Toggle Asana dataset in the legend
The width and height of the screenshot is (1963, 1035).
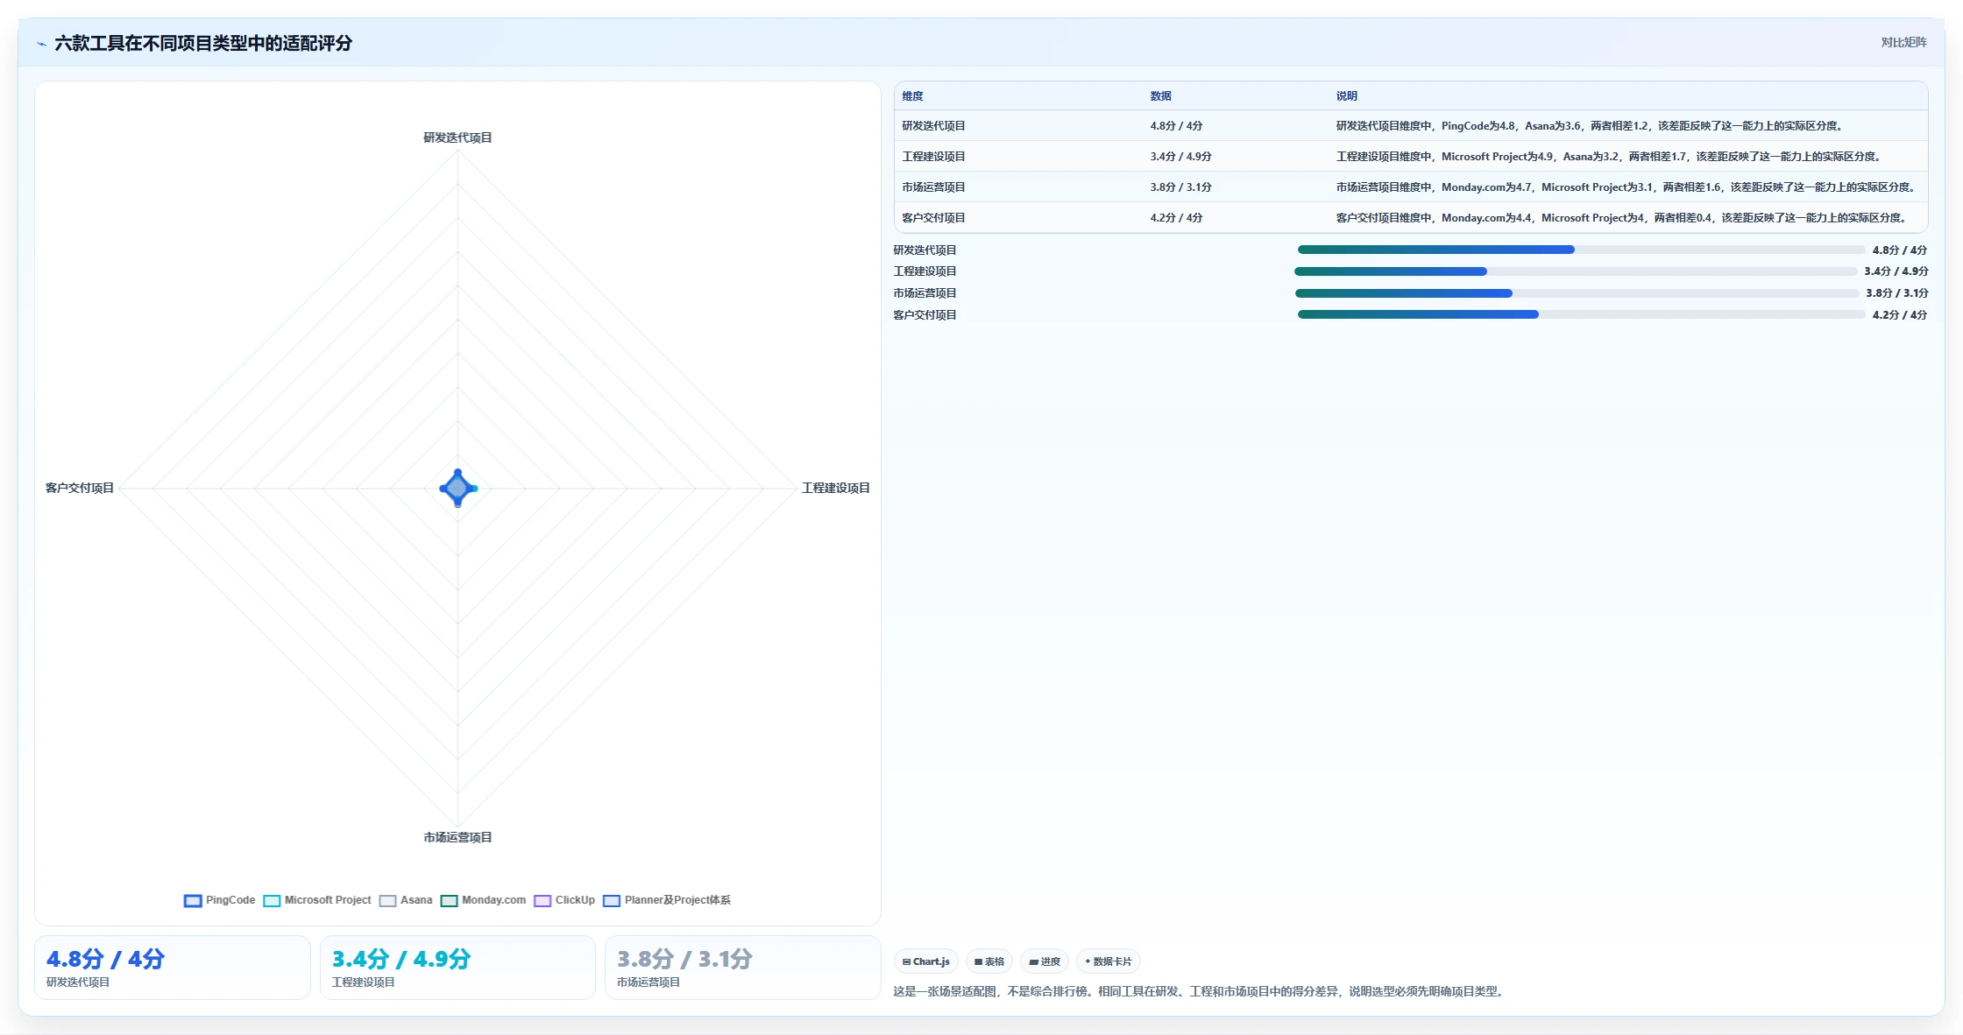[x=406, y=900]
